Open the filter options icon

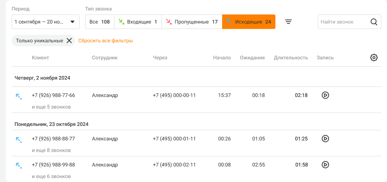click(x=288, y=22)
